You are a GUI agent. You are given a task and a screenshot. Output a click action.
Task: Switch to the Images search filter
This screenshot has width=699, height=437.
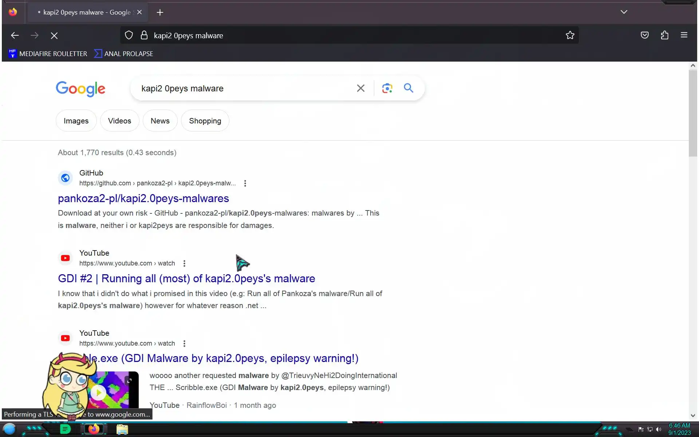76,121
